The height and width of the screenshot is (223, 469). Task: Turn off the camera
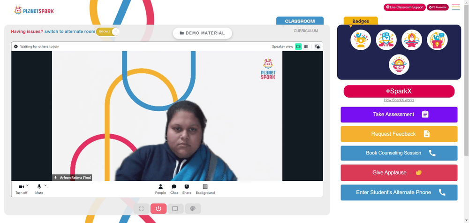pyautogui.click(x=21, y=189)
